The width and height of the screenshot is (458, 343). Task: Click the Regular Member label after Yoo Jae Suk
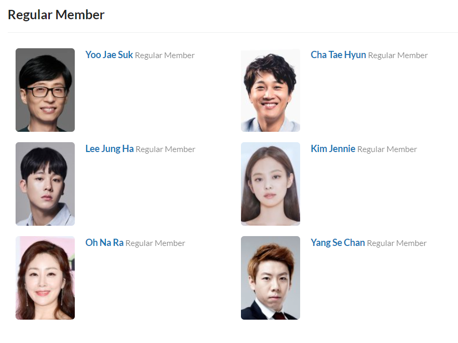(x=165, y=56)
